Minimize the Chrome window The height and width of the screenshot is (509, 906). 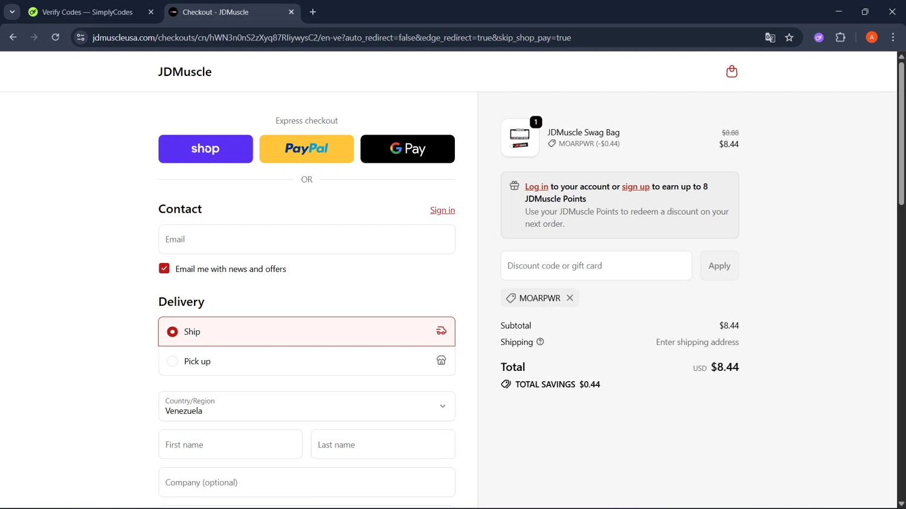tap(838, 11)
